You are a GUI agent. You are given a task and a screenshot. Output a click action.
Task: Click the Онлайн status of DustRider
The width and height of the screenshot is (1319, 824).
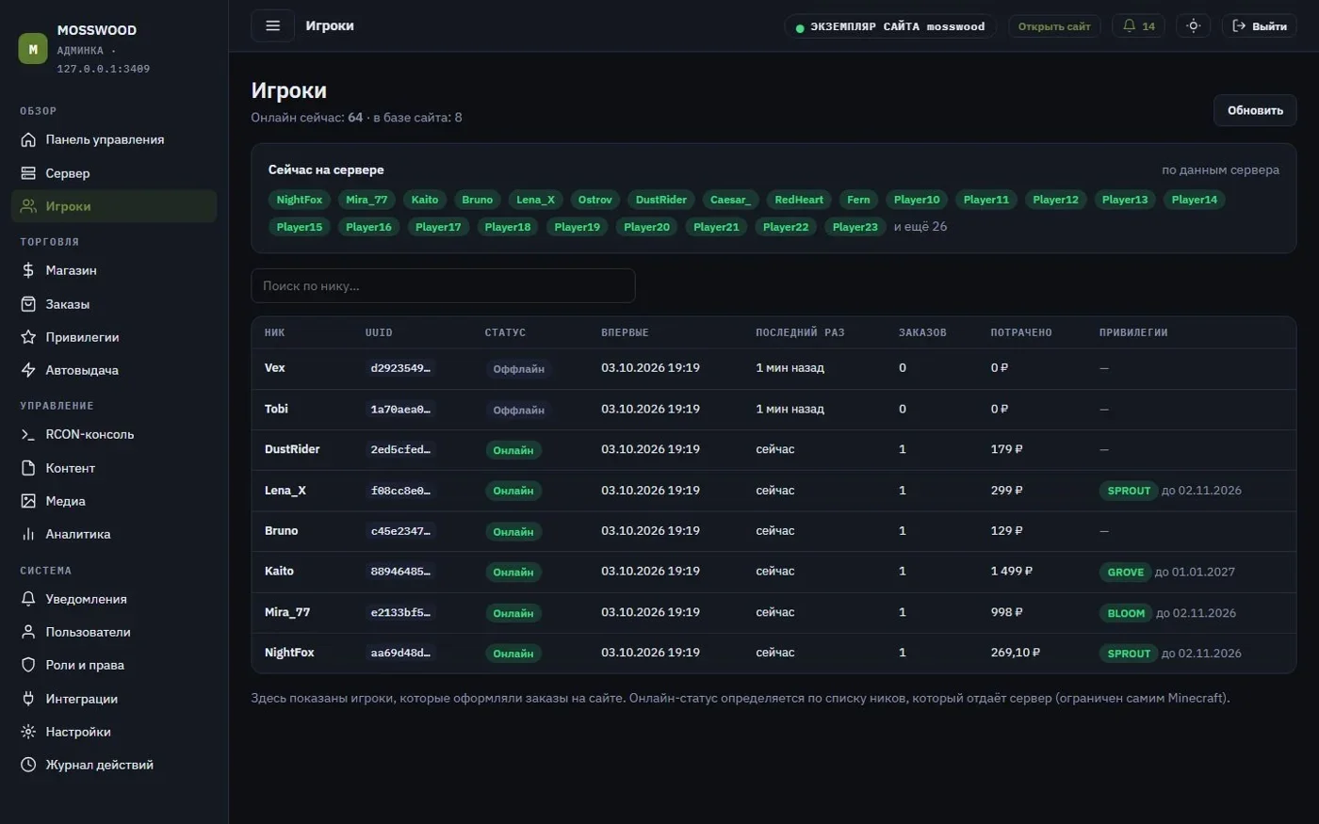513,450
